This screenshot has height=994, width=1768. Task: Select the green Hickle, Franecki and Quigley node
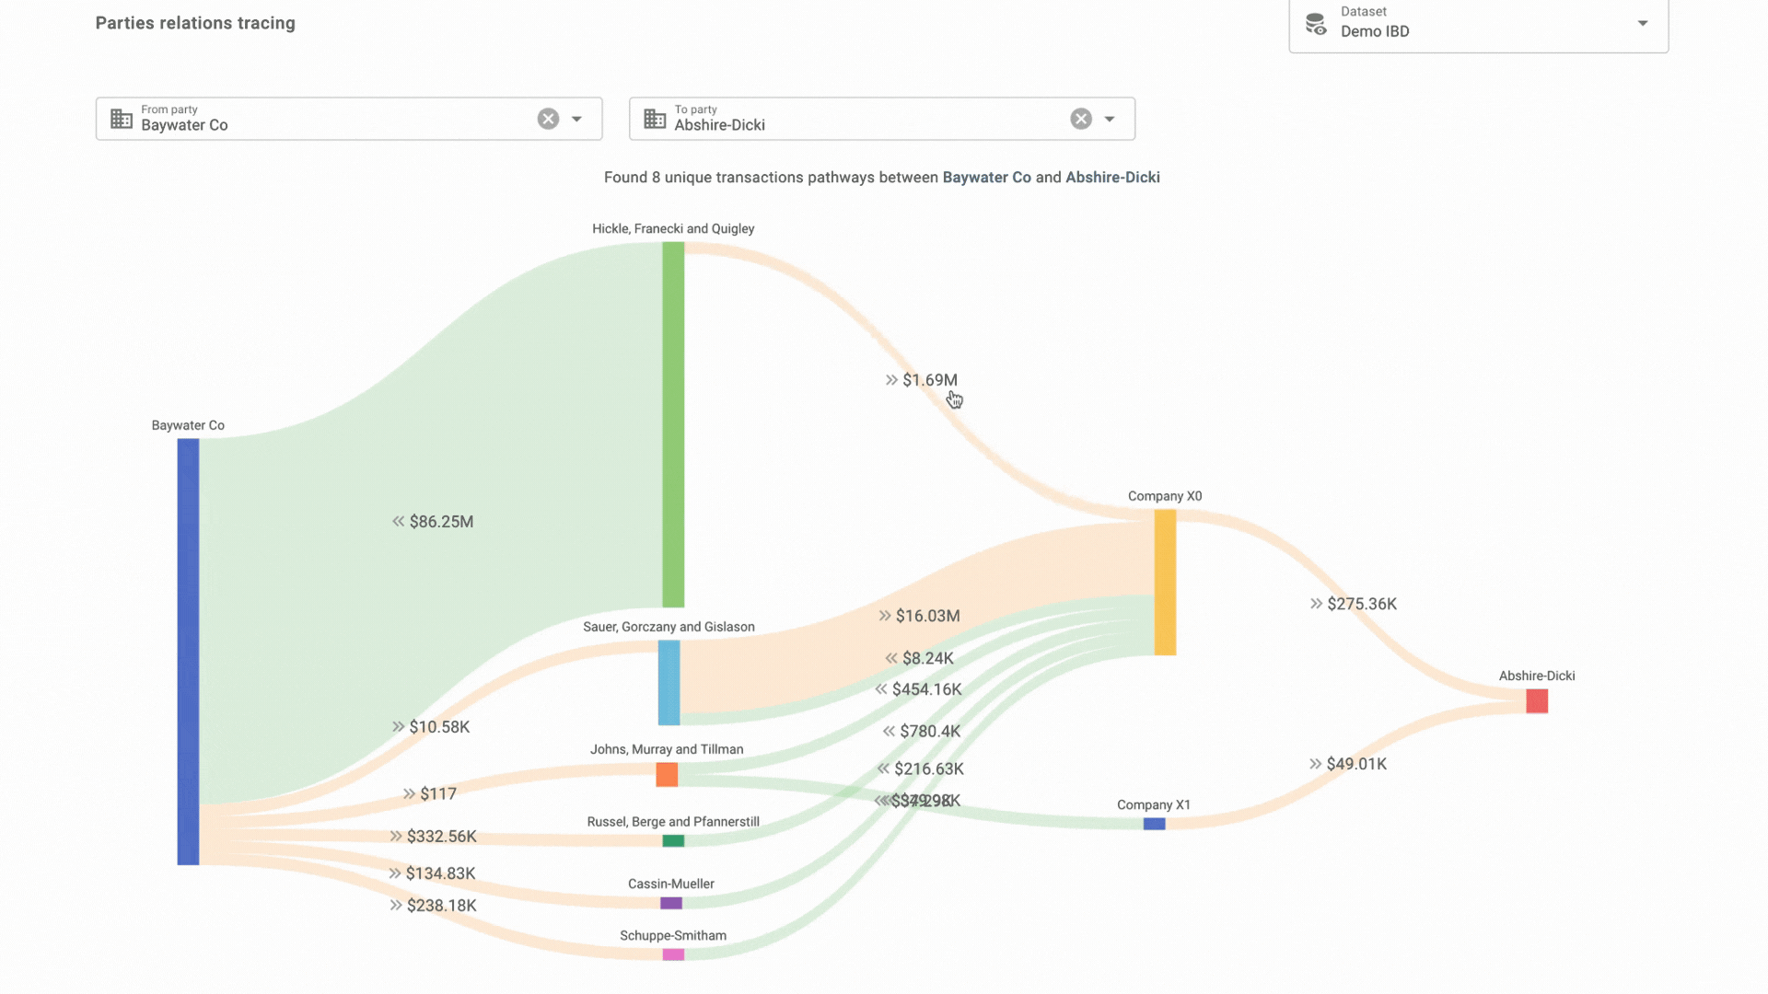point(673,423)
